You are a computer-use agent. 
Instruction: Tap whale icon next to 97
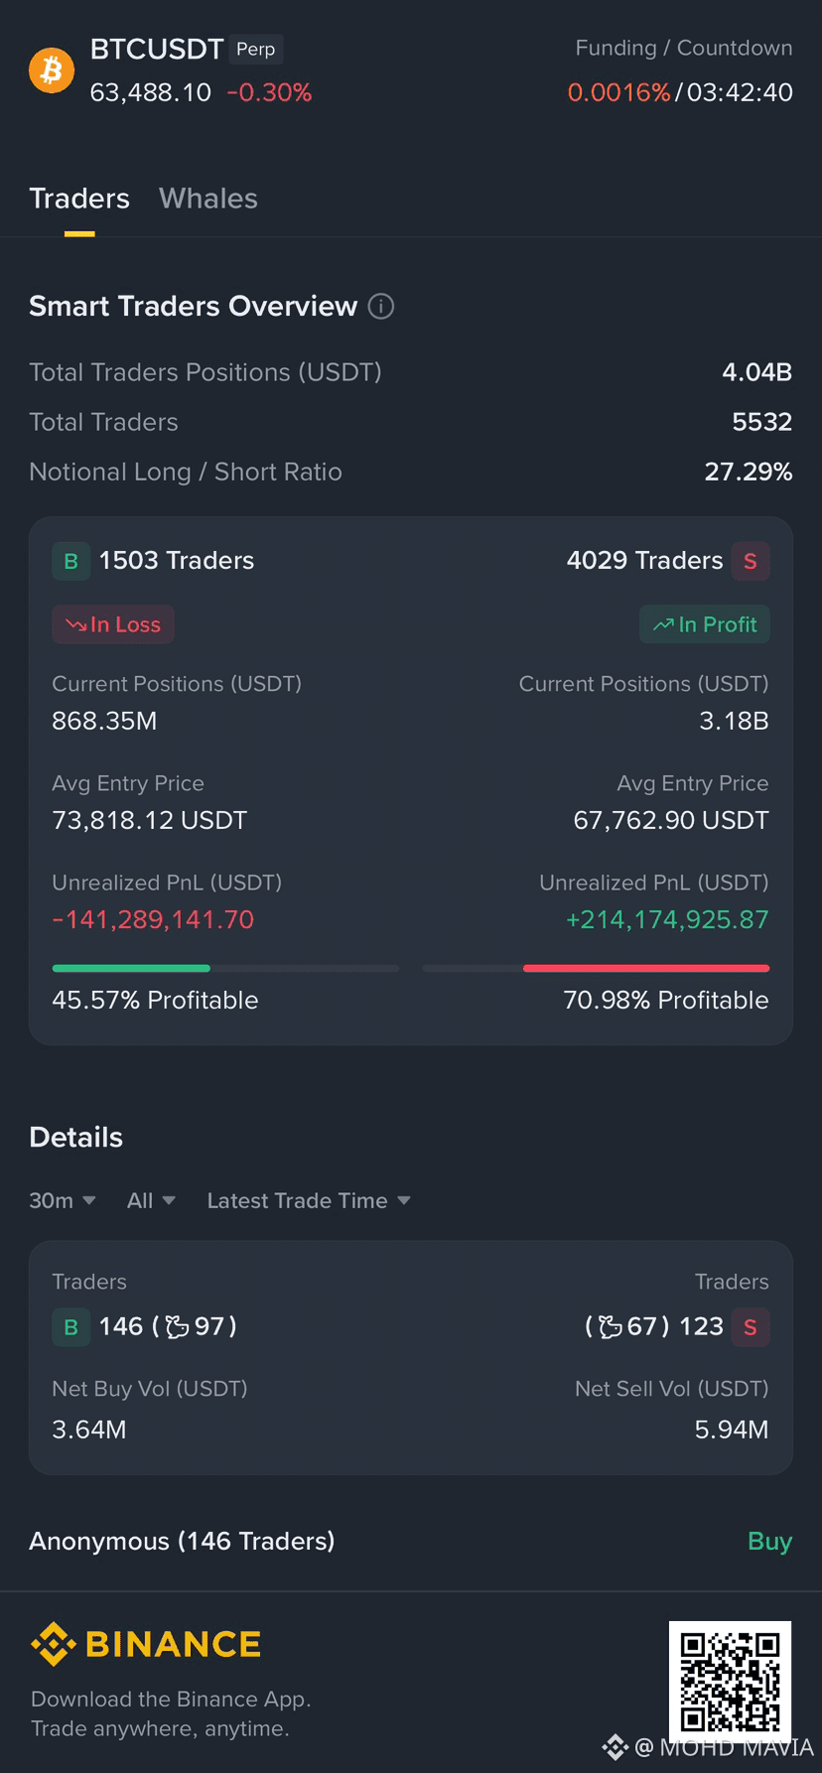tap(177, 1326)
